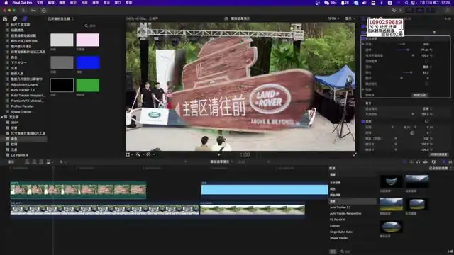
Task: Select the pink generator swatch
Action: [x=88, y=40]
